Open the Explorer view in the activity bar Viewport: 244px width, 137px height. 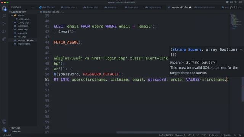coord(4,8)
